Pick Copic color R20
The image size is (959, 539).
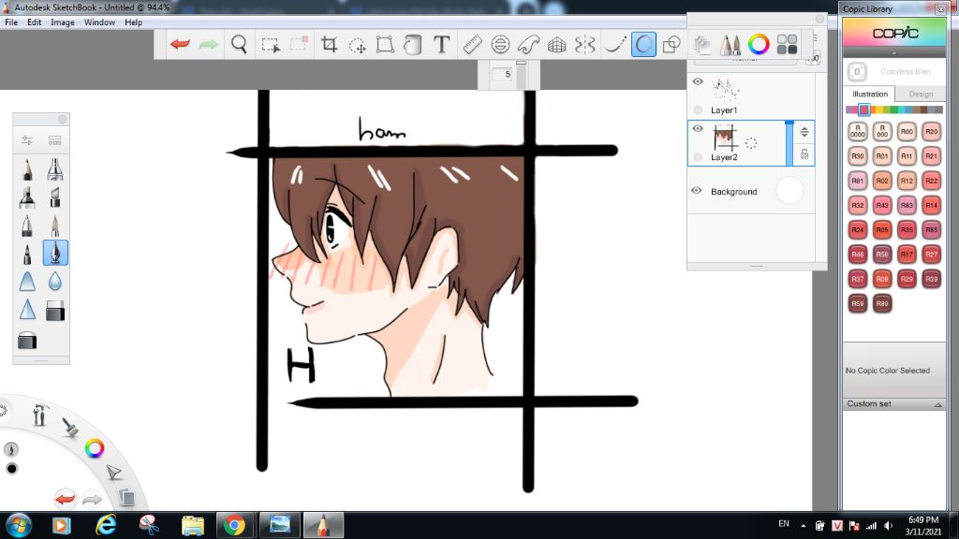931,131
